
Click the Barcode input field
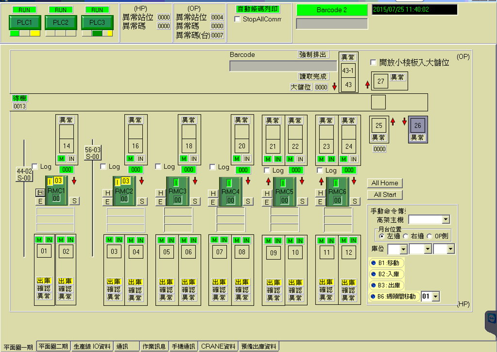[x=282, y=66]
